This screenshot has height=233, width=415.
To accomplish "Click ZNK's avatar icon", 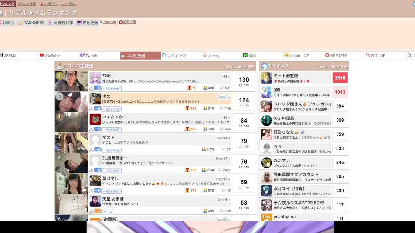I will (x=95, y=78).
